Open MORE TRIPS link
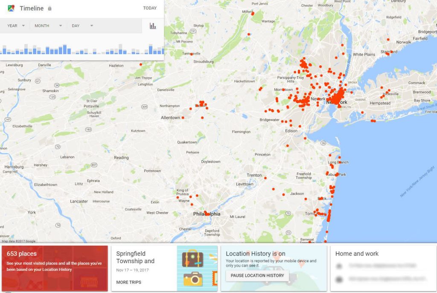 coord(129,282)
